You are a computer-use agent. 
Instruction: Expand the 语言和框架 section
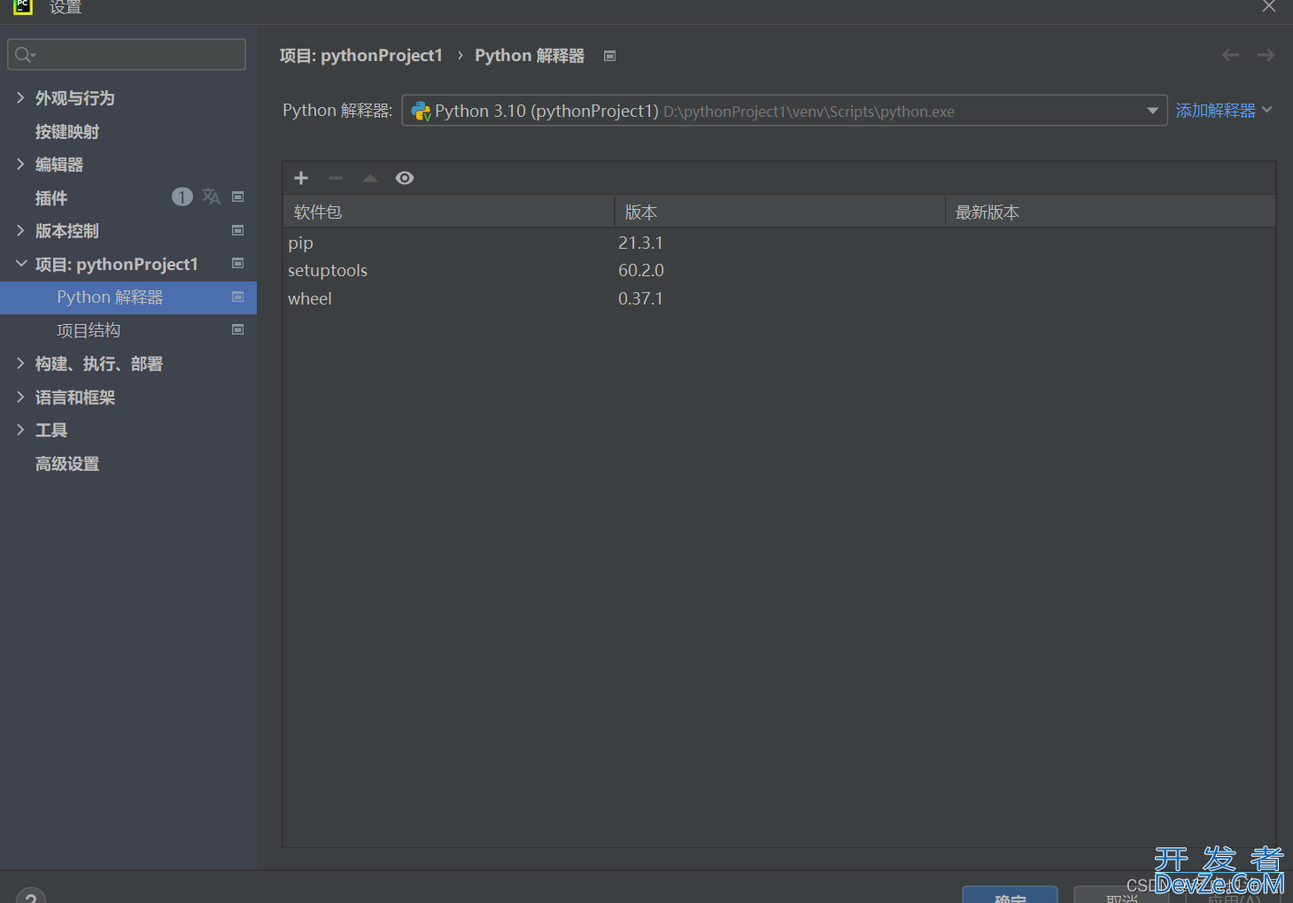pos(20,397)
